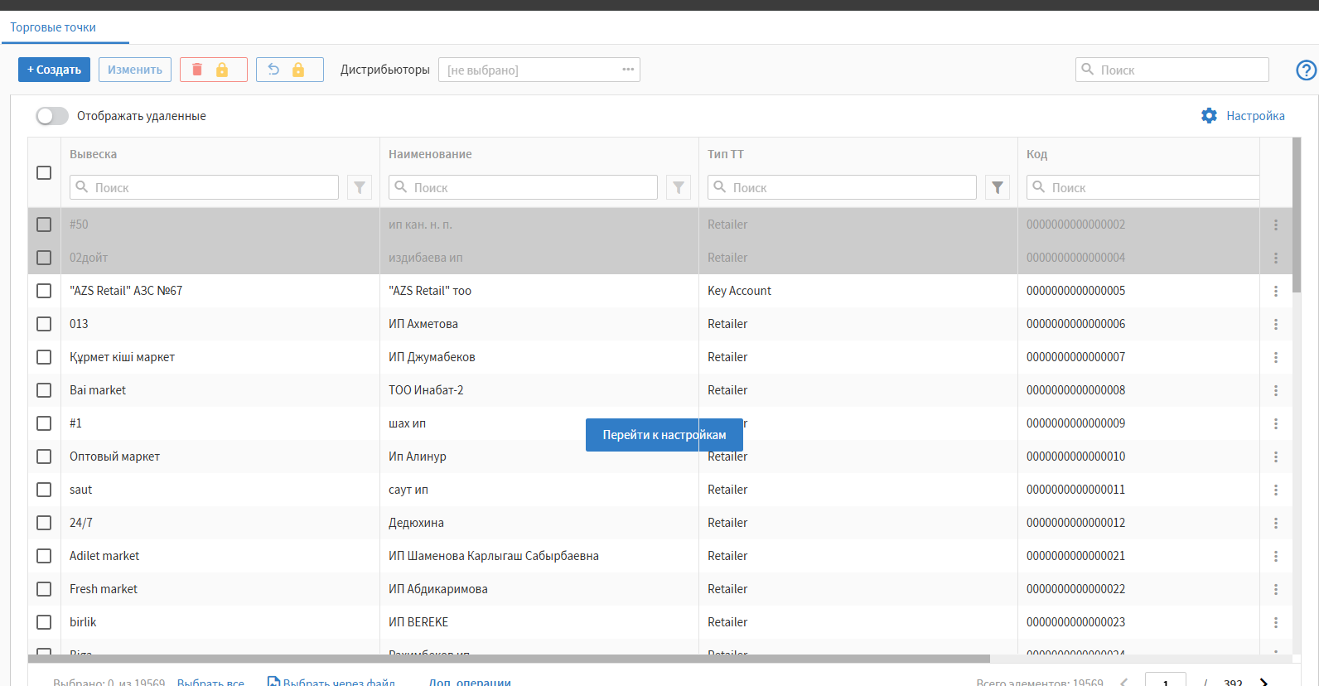Click the restore (undo arrow and lock) button
Image resolution: width=1319 pixels, height=686 pixels.
290,70
